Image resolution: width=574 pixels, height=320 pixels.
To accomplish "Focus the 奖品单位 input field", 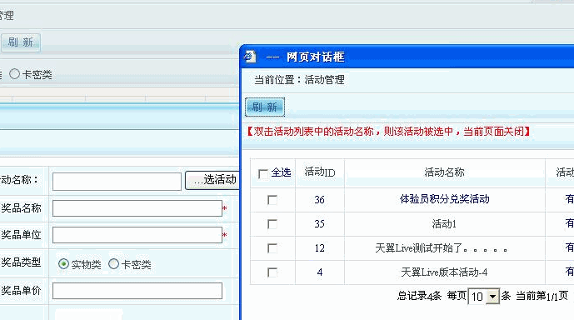I will click(x=137, y=235).
